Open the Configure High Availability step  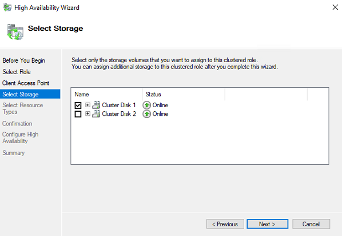point(20,138)
